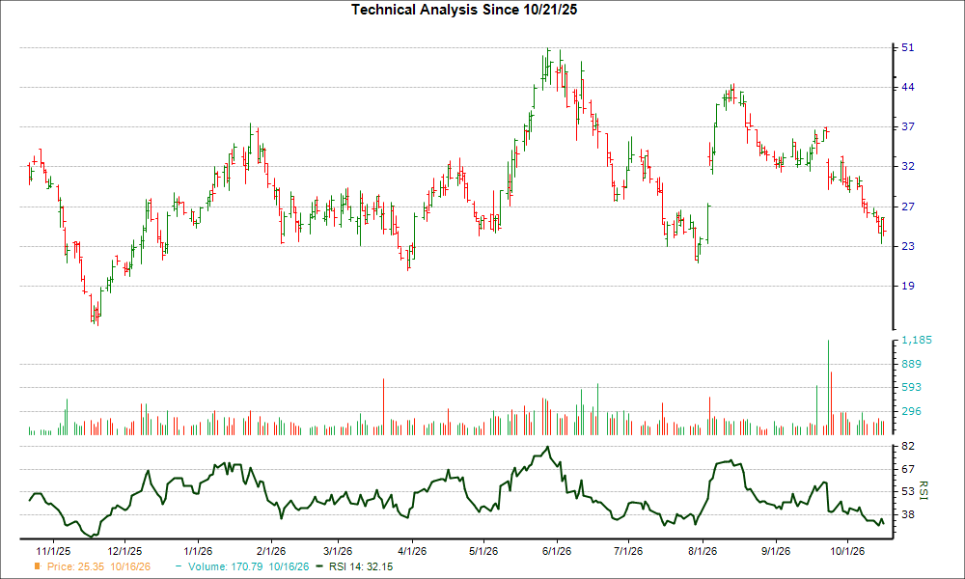Click the volume axis label 1,185
This screenshot has height=579, width=965.
point(917,341)
